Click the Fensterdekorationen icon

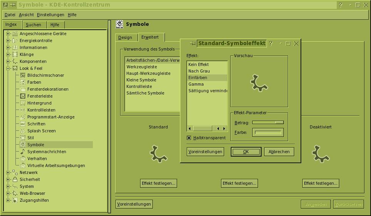[23, 89]
